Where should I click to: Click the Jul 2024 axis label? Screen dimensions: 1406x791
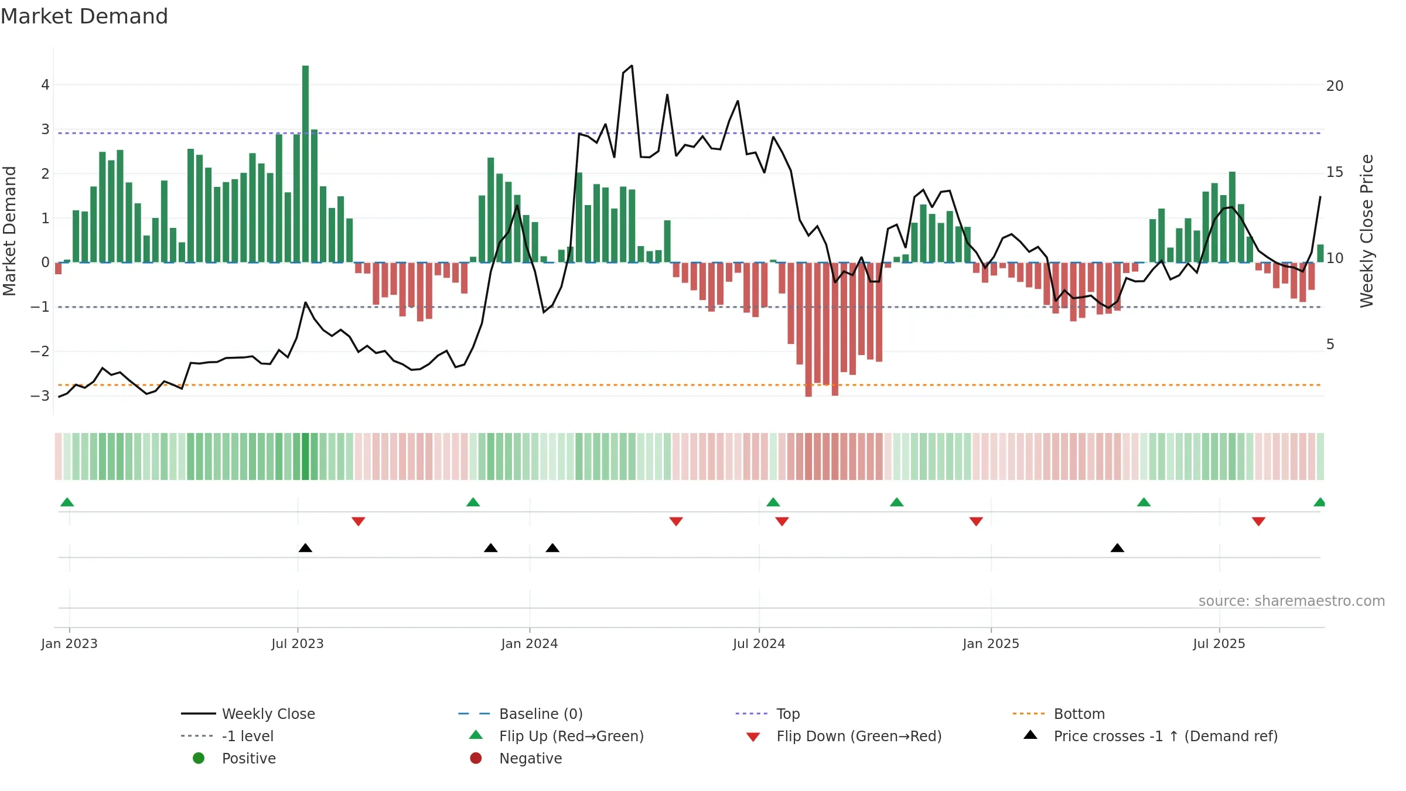(759, 643)
